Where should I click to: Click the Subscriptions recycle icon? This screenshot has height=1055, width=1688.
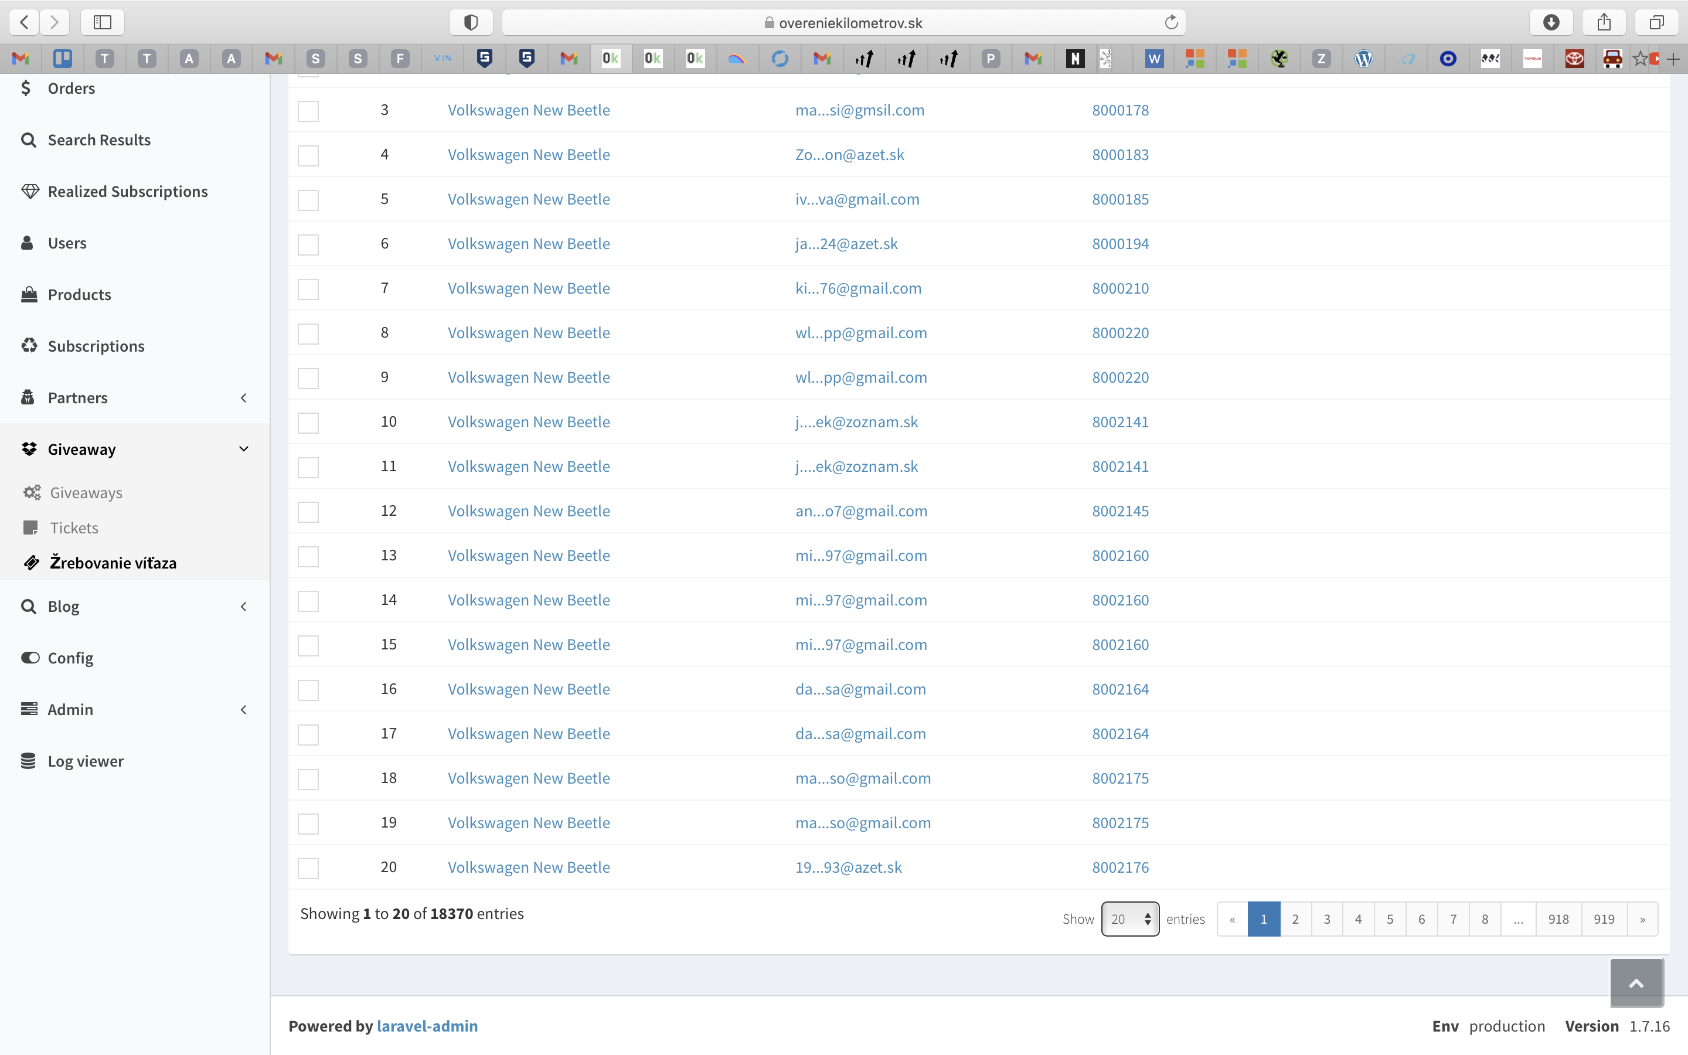point(29,345)
